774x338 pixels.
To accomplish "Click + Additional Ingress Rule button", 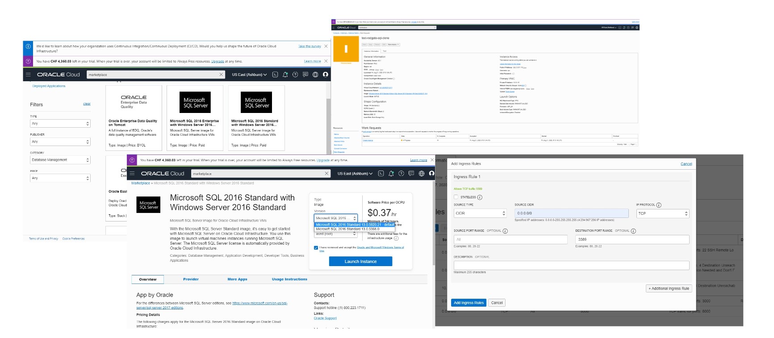I will [669, 288].
